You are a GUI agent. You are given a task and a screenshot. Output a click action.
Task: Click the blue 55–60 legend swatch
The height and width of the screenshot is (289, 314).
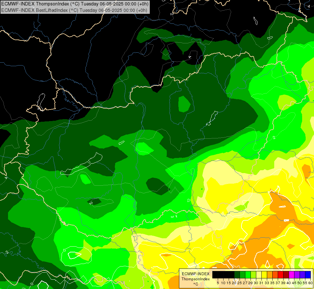(308, 275)
